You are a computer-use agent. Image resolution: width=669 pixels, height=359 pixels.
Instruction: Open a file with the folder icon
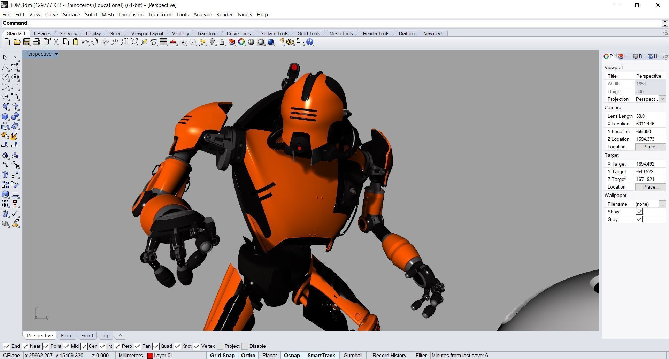[17, 42]
